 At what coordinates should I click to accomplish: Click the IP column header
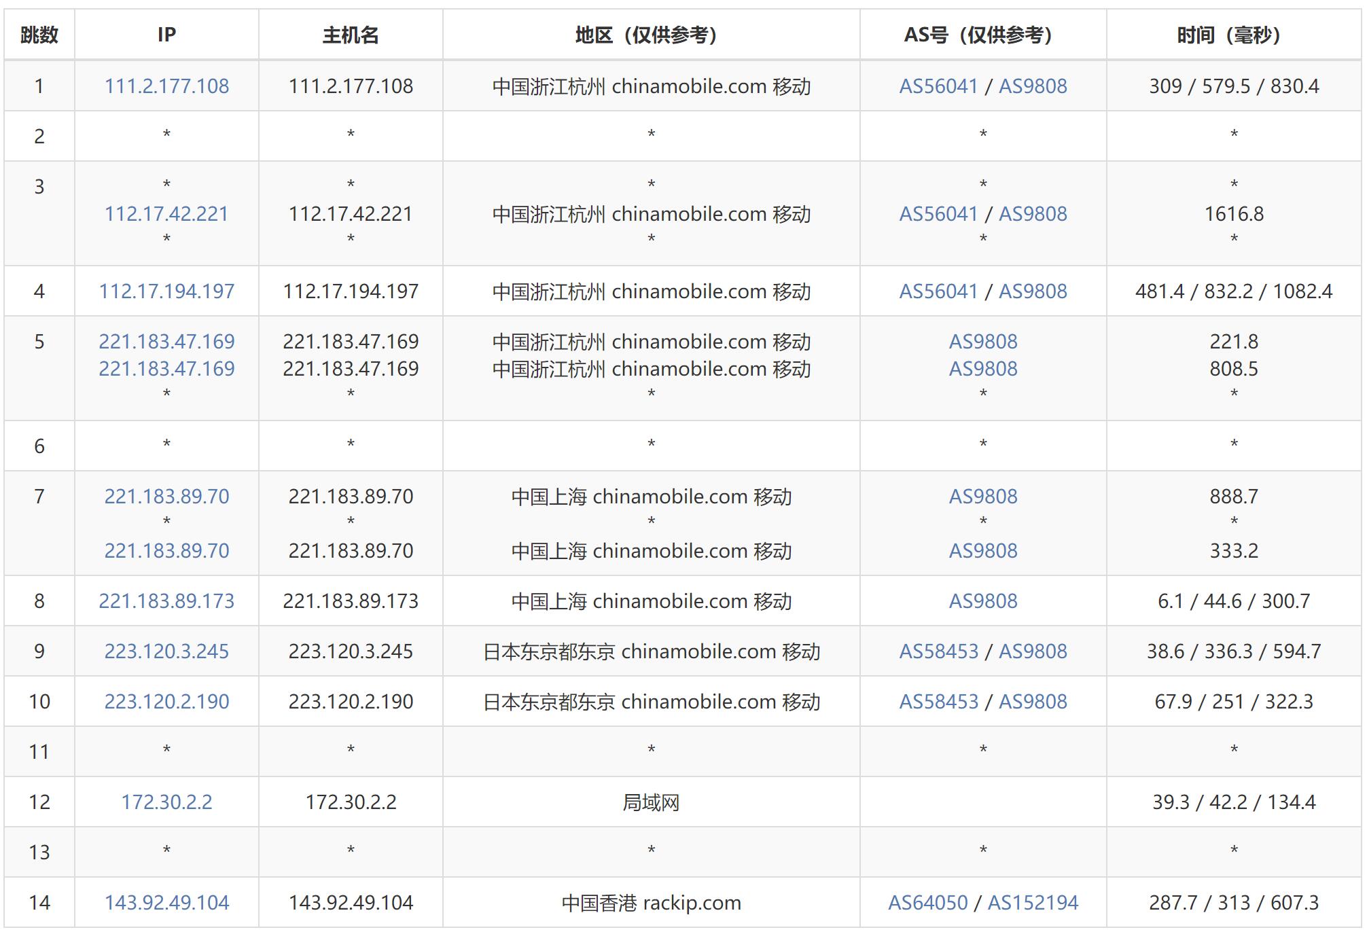[x=166, y=35]
